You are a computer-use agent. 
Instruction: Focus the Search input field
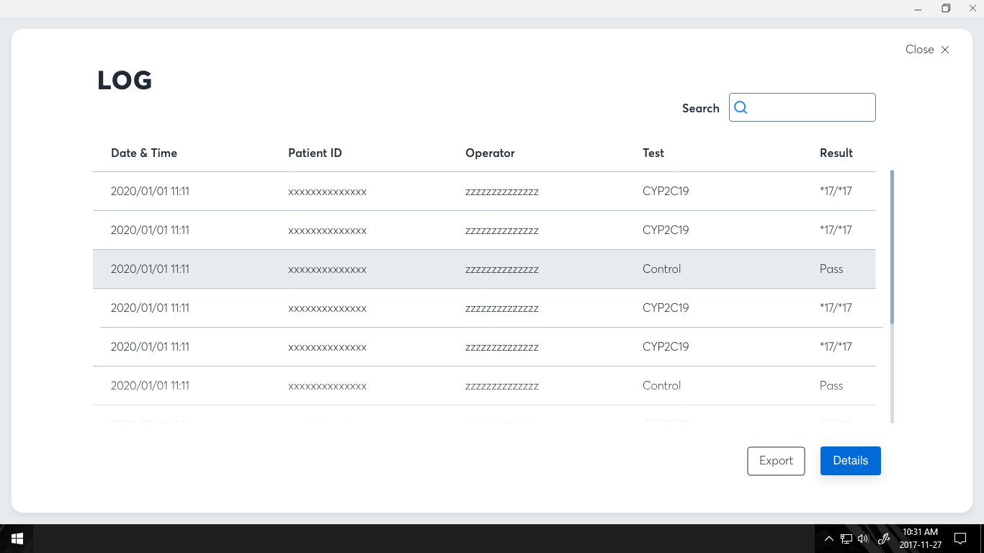pos(802,107)
